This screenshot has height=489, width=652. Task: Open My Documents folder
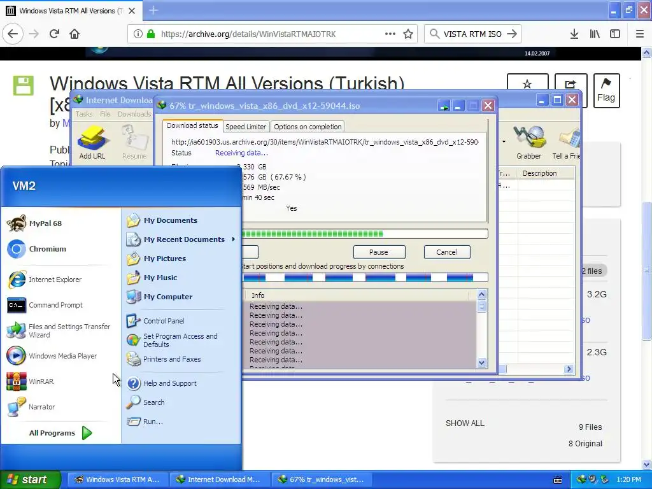[162, 220]
